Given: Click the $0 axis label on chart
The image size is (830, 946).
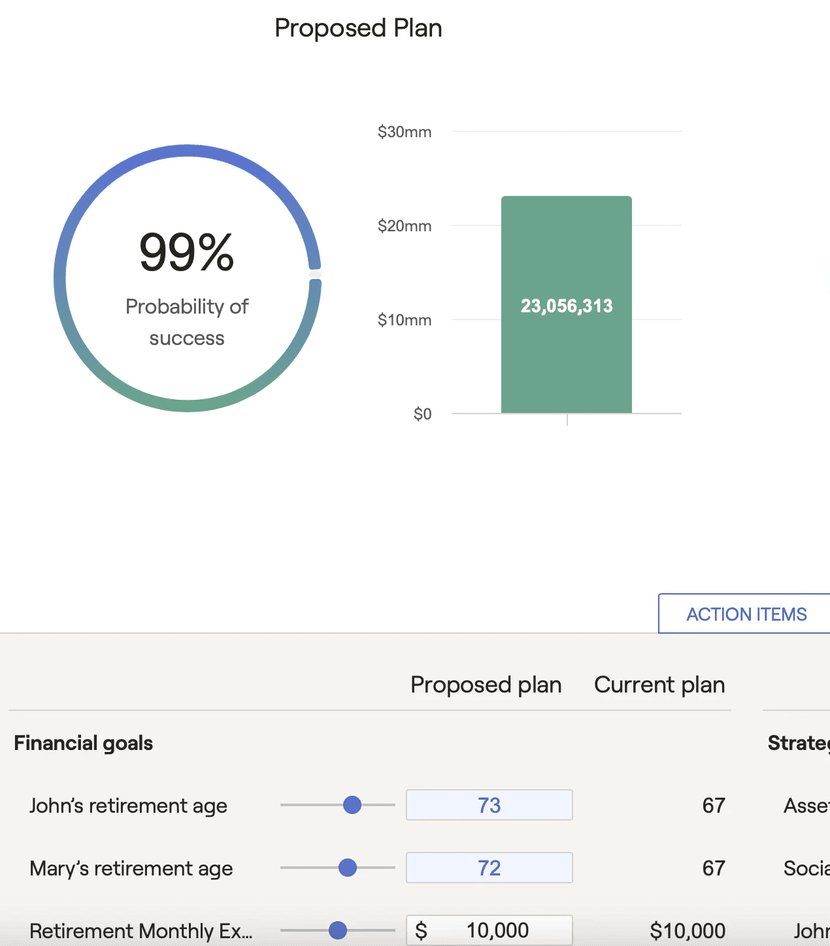Looking at the screenshot, I should tap(422, 414).
